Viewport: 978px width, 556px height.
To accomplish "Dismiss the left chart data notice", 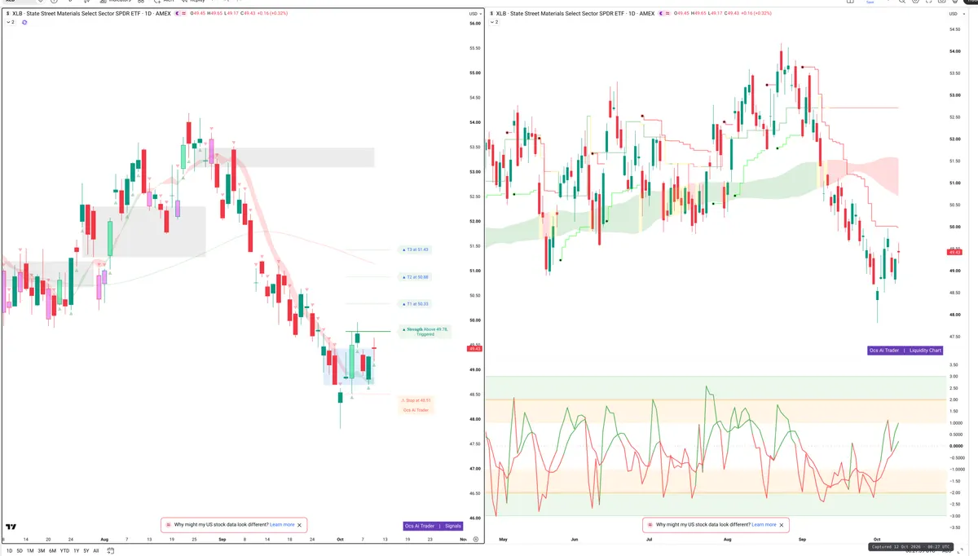I will pos(300,525).
